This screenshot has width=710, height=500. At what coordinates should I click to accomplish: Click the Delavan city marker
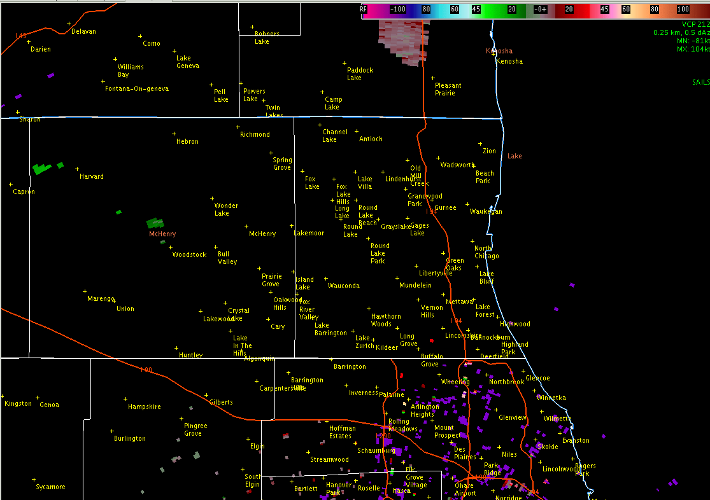point(69,24)
